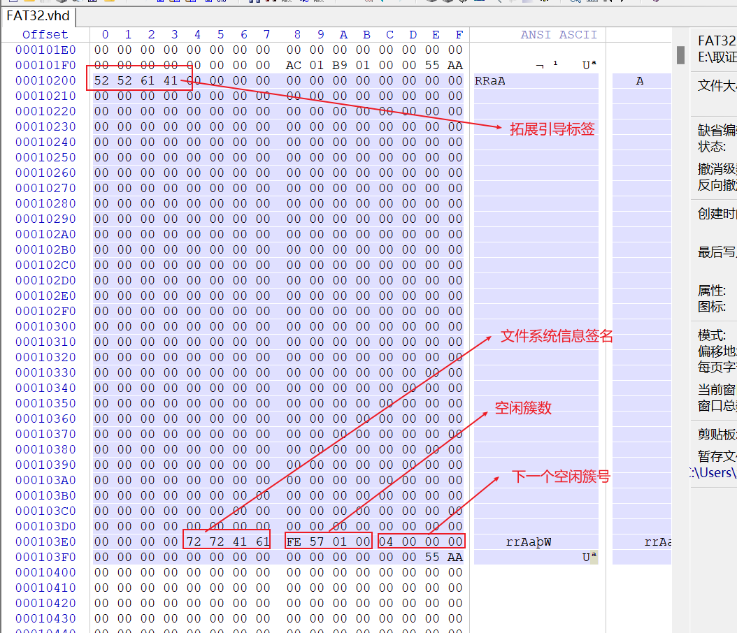Click hex column header 8
The width and height of the screenshot is (737, 633).
tap(297, 35)
